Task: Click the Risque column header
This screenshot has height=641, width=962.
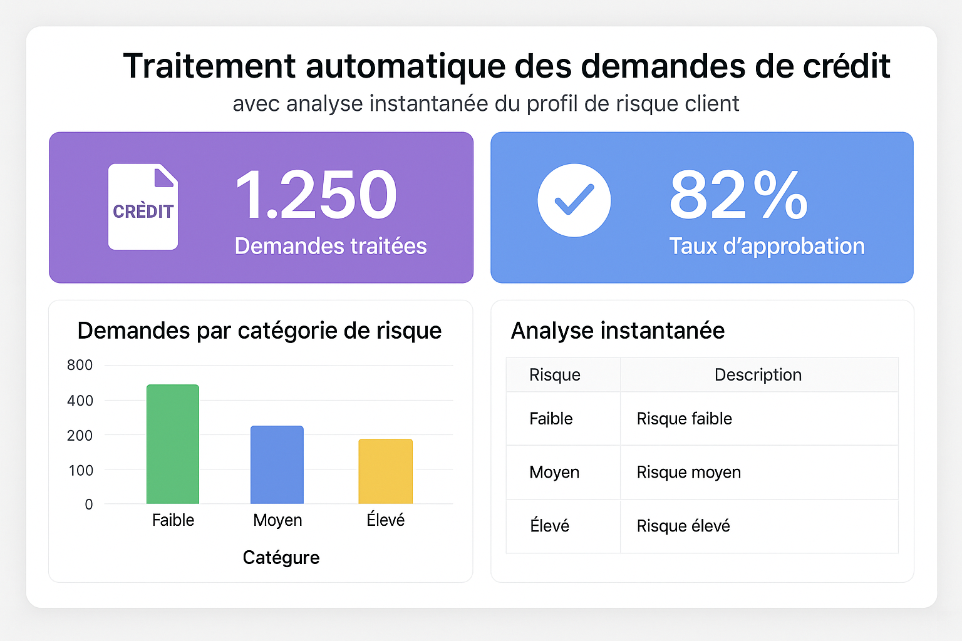Action: [555, 375]
